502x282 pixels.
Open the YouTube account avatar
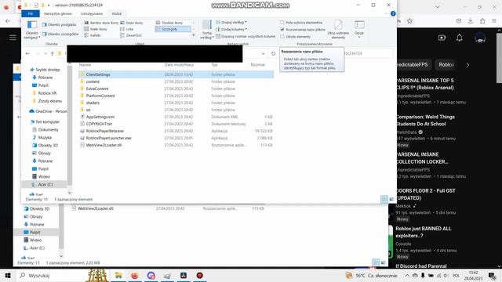(479, 38)
